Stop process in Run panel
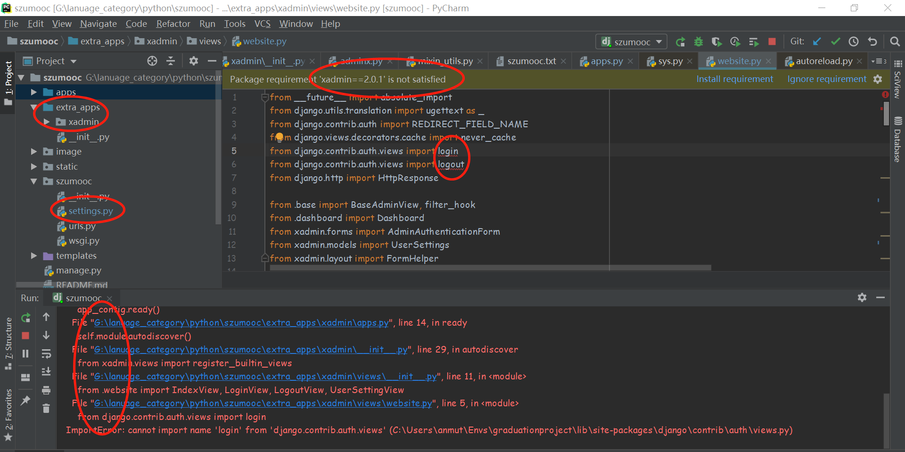Viewport: 905px width, 452px height. click(26, 336)
